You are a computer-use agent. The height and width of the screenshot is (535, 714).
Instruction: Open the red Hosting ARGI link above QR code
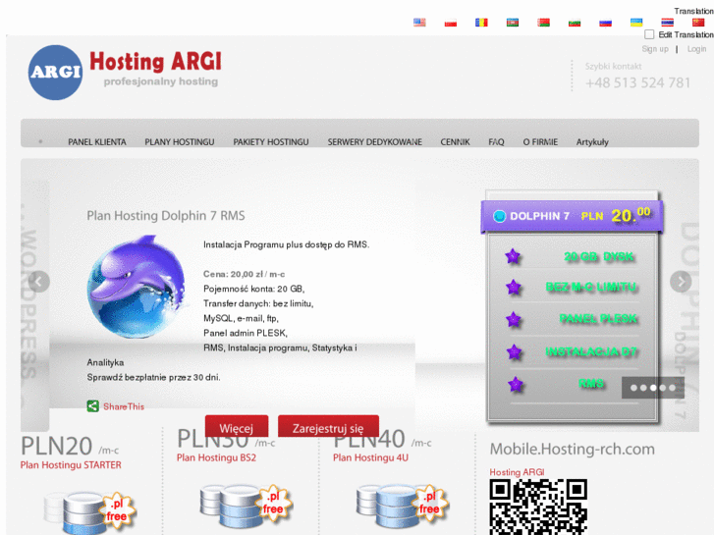pos(517,472)
